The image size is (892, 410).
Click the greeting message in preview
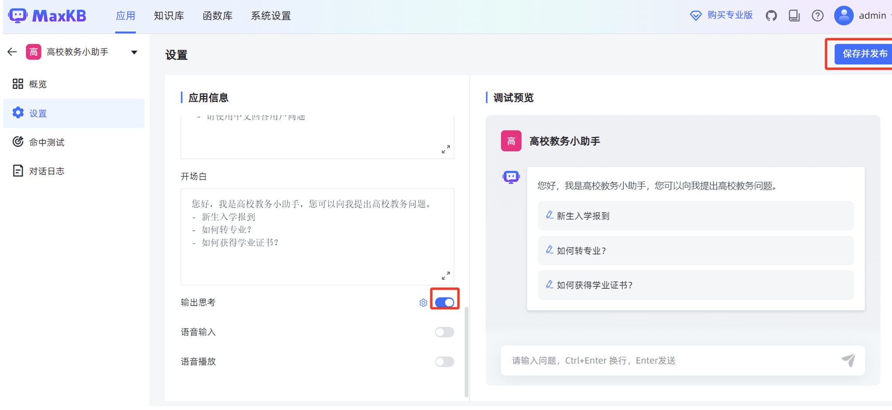657,186
